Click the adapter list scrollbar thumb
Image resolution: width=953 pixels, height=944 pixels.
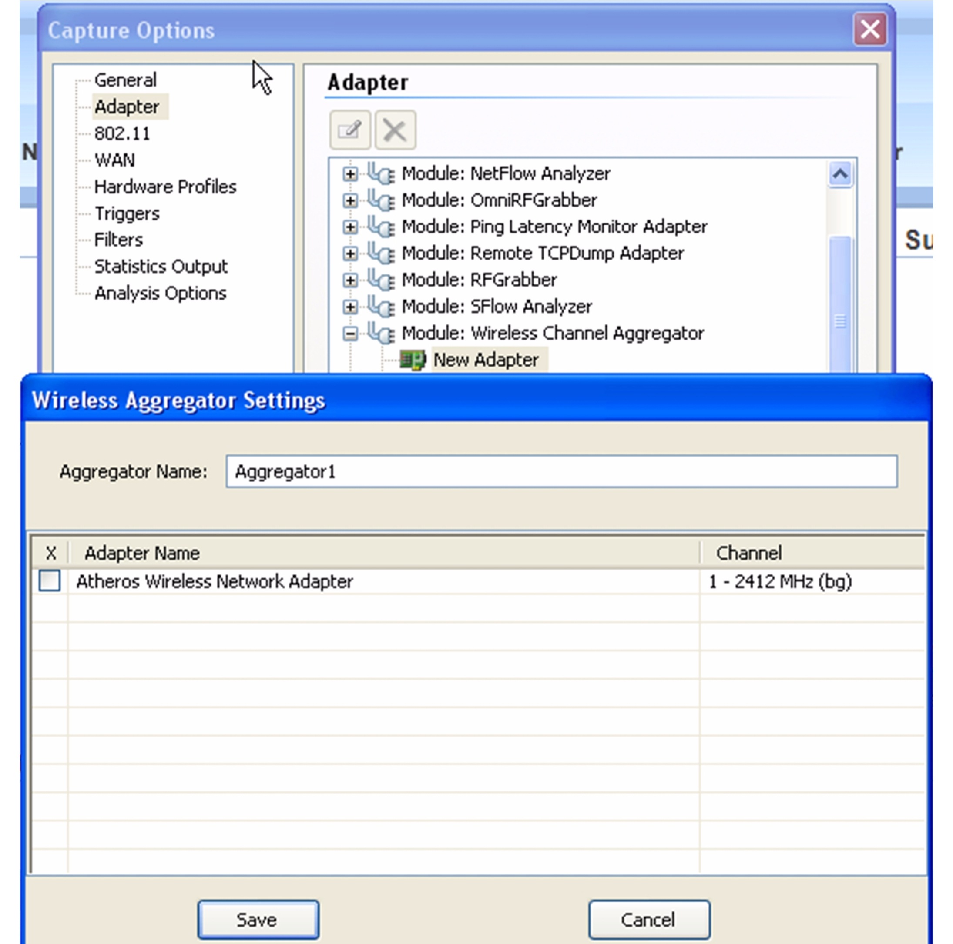(x=840, y=306)
